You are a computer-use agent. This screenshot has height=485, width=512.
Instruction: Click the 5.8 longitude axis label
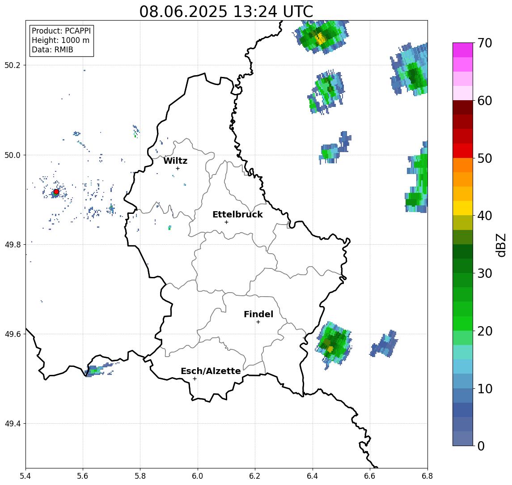(x=140, y=476)
